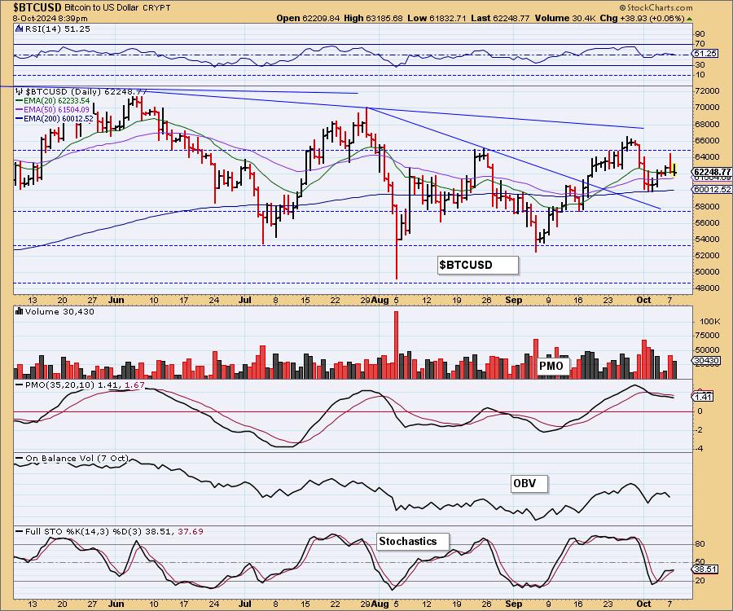Viewport: 733px width, 611px height.
Task: Click the 60012.52 EMA tag on axis
Action: pyautogui.click(x=712, y=189)
